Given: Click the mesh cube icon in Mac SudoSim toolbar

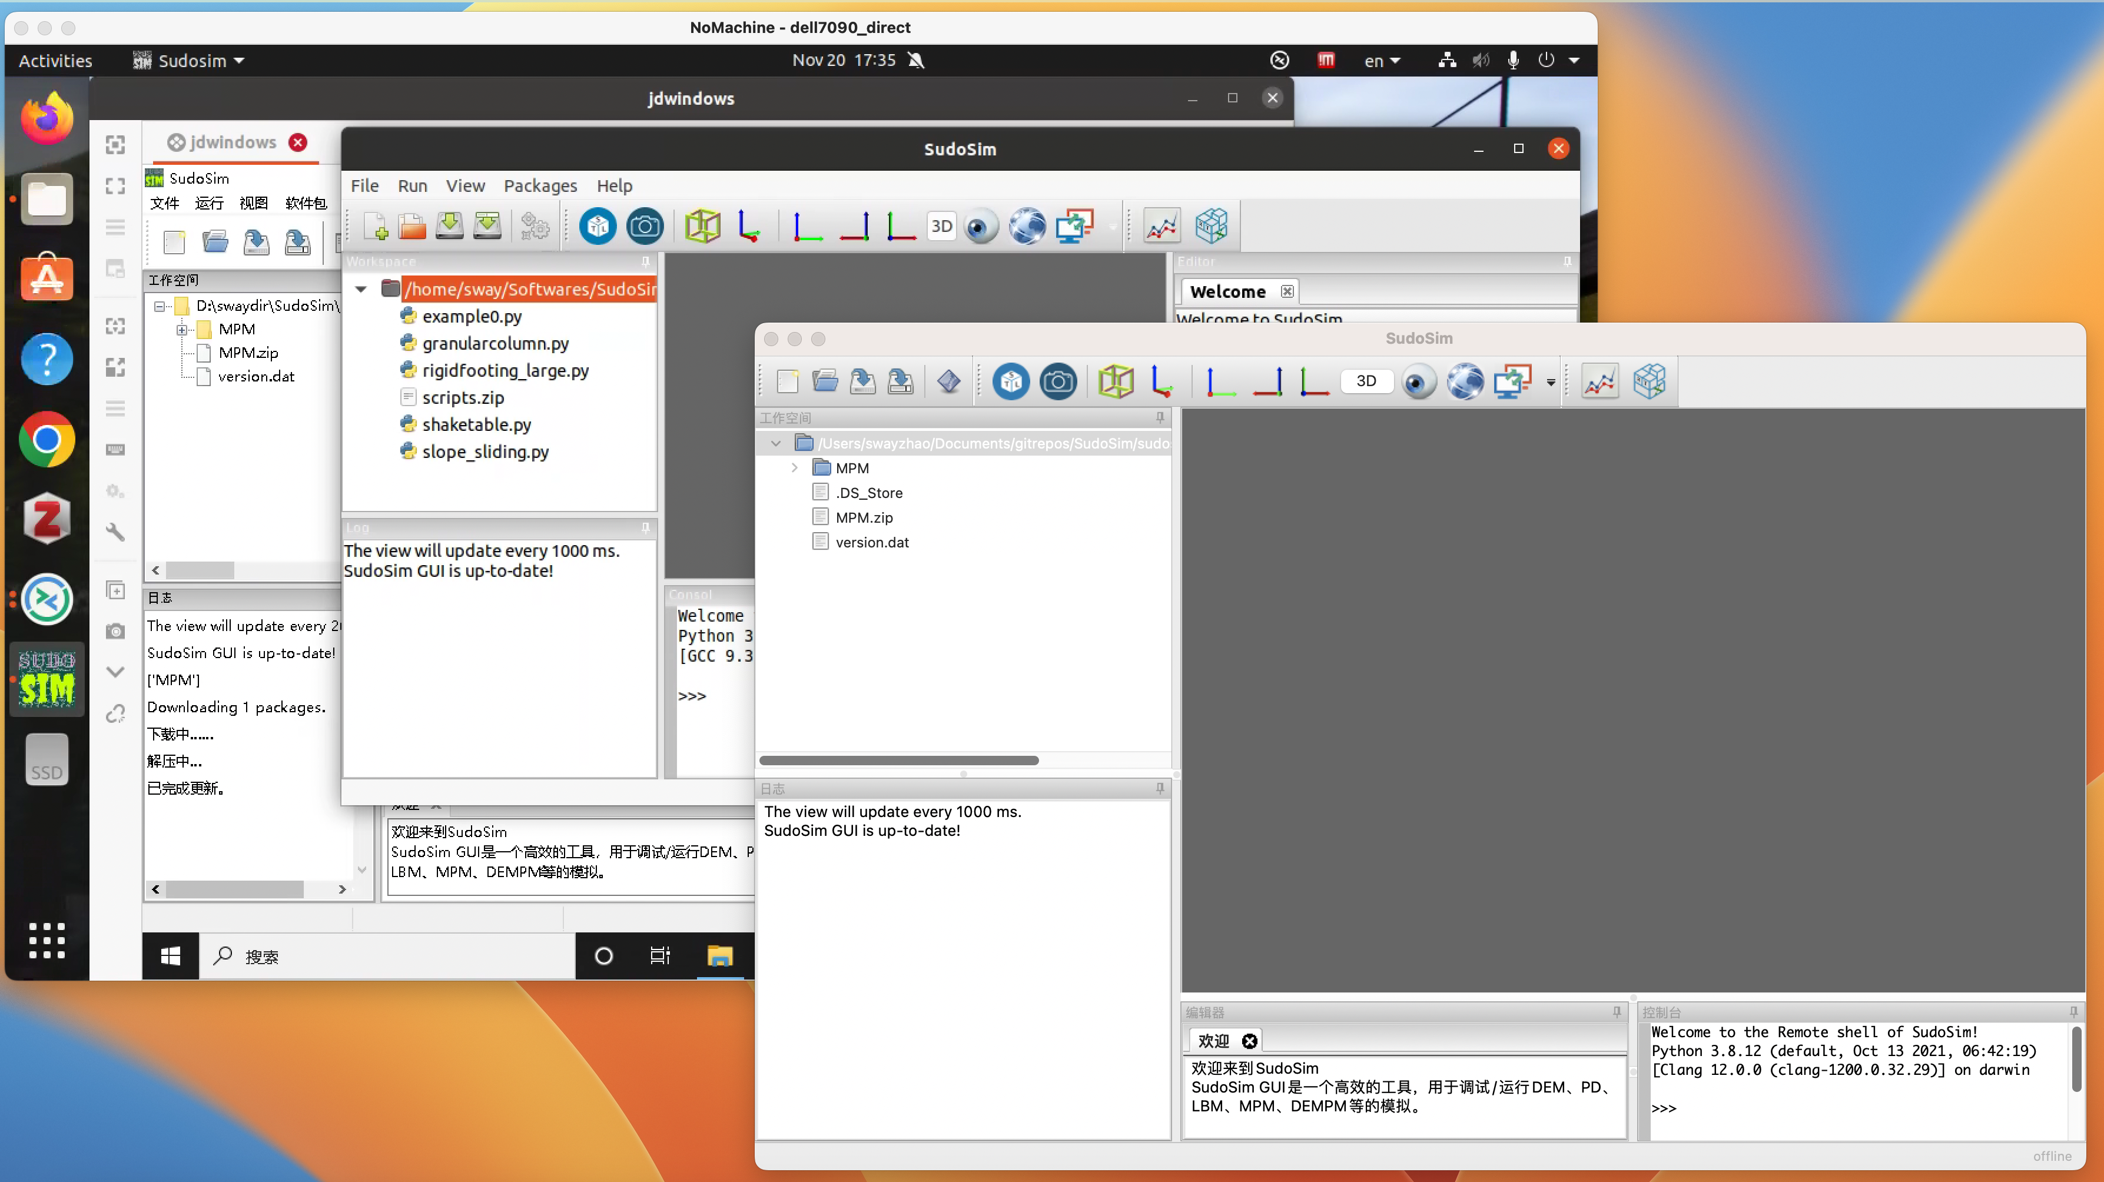Looking at the screenshot, I should (1649, 381).
